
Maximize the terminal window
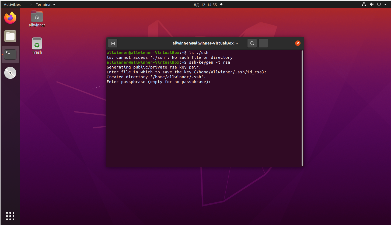[287, 43]
